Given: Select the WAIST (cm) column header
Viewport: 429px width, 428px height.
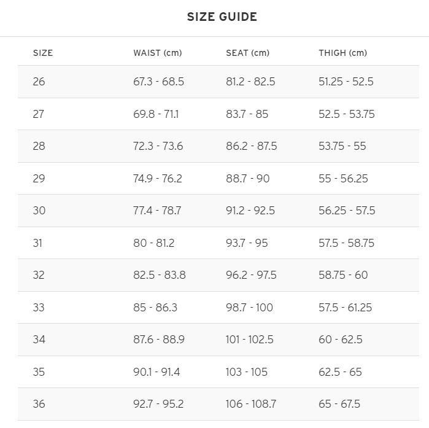Looking at the screenshot, I should click(158, 53).
